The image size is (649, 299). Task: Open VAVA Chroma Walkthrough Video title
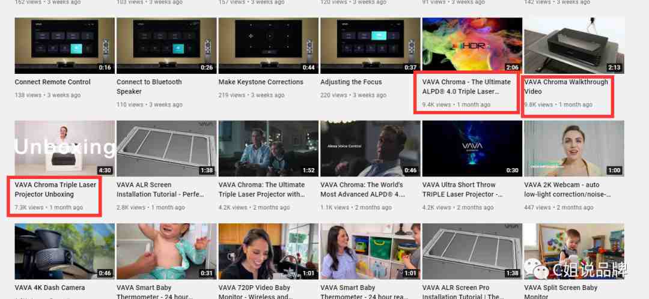(x=566, y=86)
